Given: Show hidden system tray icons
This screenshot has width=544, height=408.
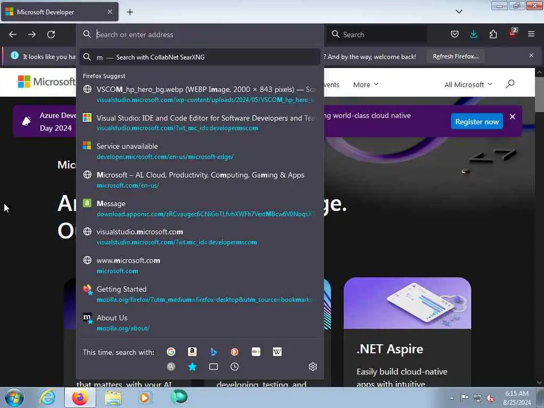Looking at the screenshot, I should (x=452, y=398).
